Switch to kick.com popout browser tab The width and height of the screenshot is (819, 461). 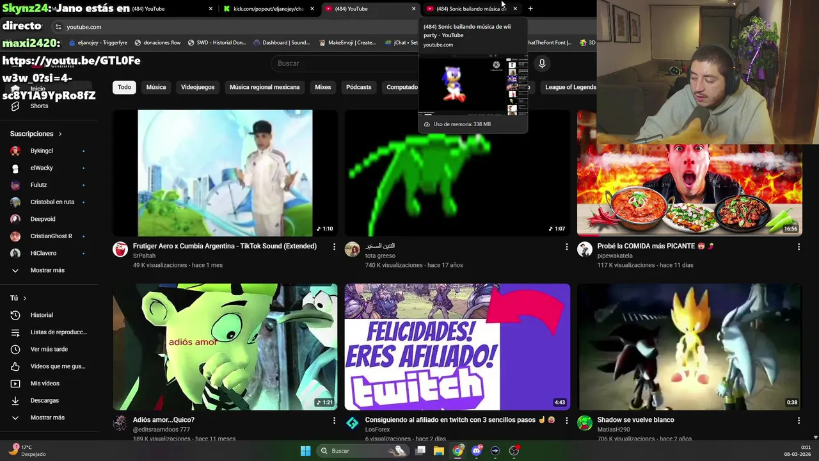pos(267,9)
